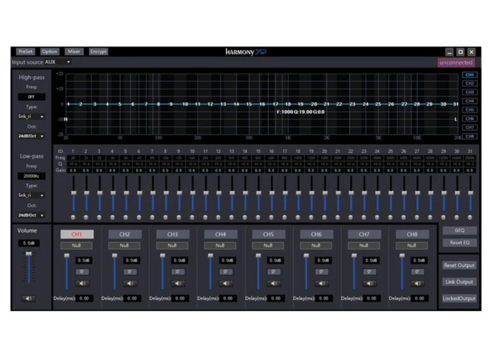Click LockedOutput button
Screen dimensions: 499x351
pos(459,299)
